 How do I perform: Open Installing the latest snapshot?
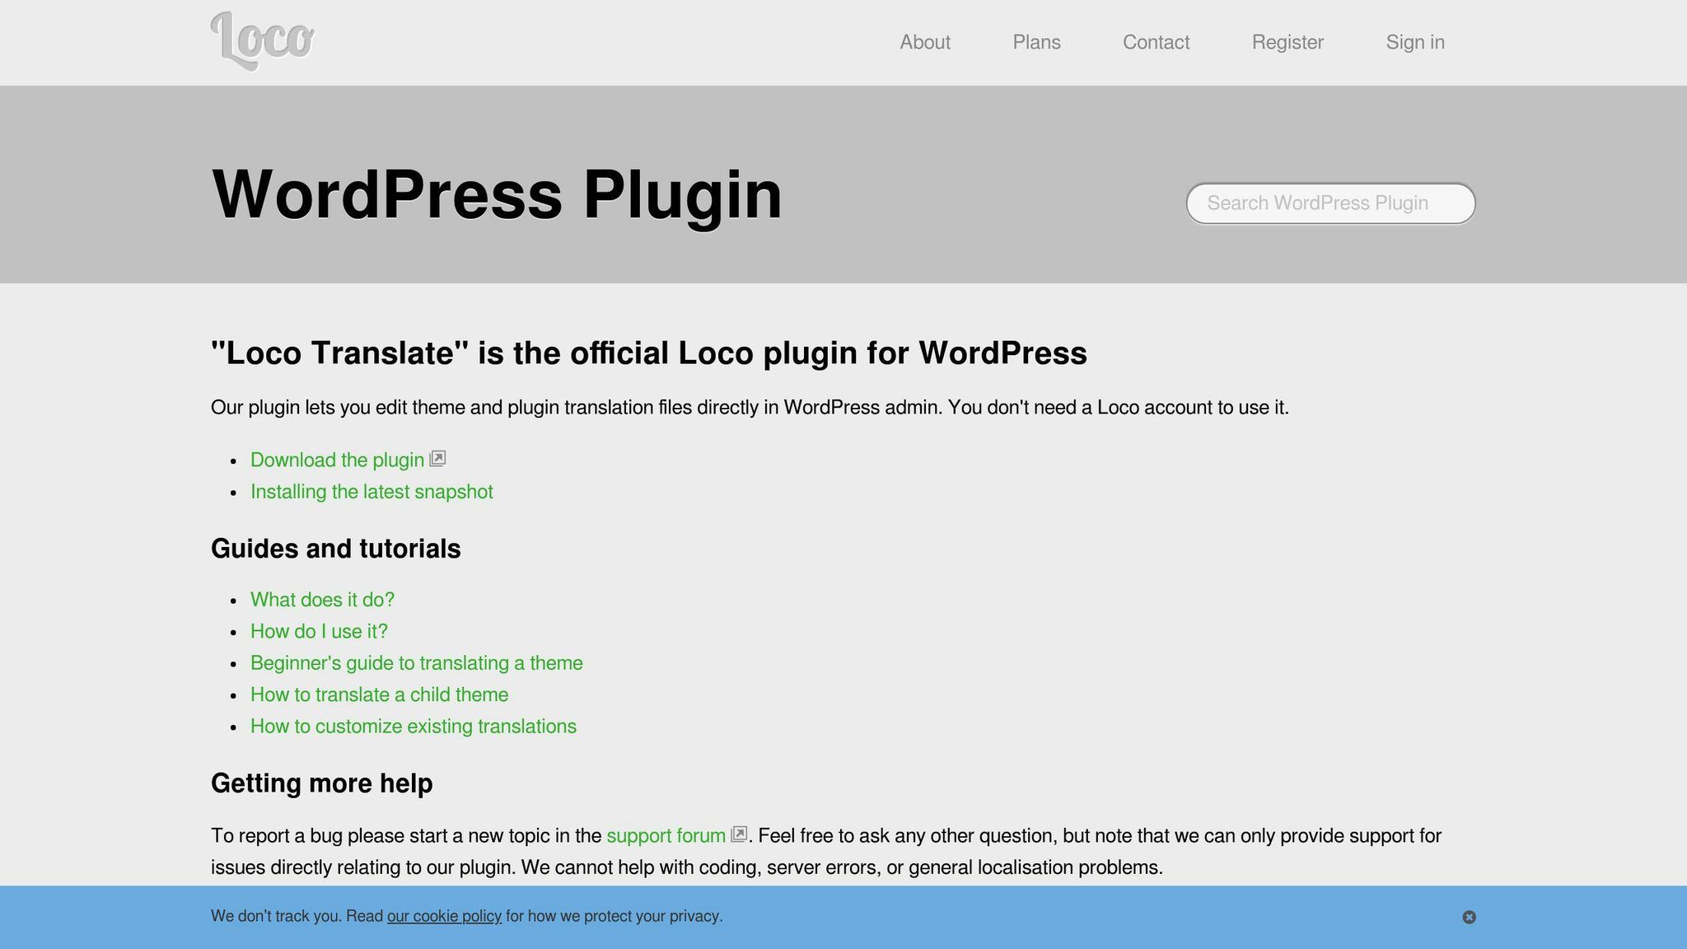click(372, 492)
